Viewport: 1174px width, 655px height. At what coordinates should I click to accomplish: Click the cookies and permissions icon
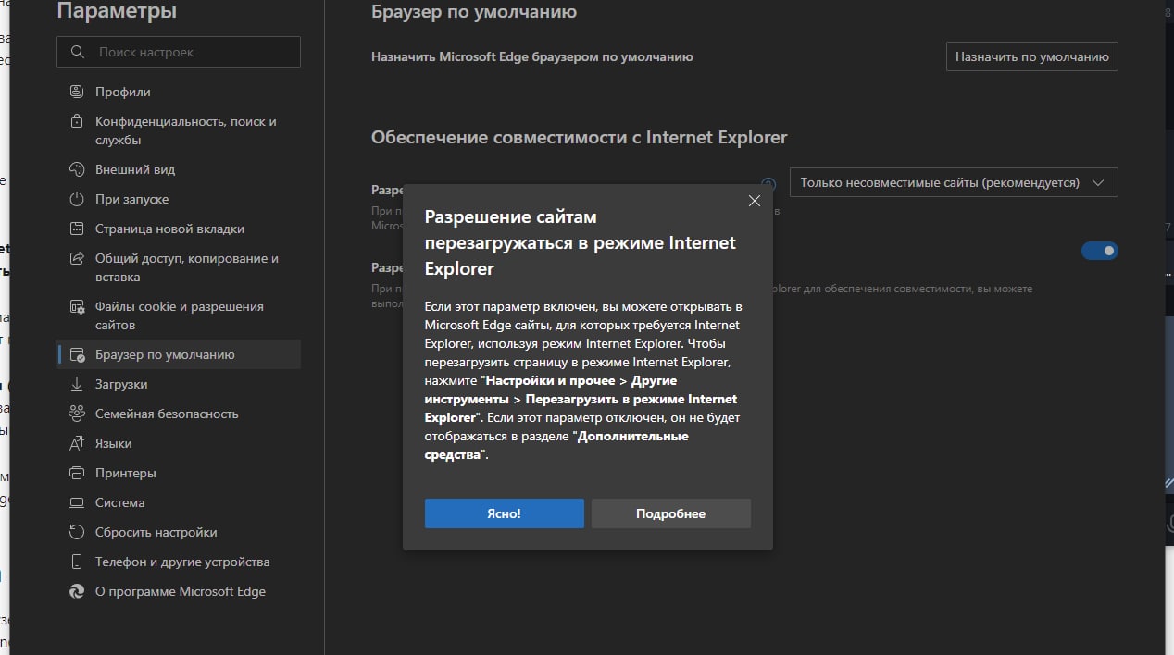pos(78,306)
